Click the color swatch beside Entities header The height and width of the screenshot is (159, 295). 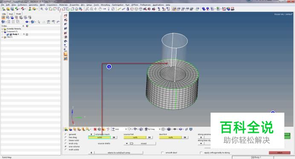27,26
